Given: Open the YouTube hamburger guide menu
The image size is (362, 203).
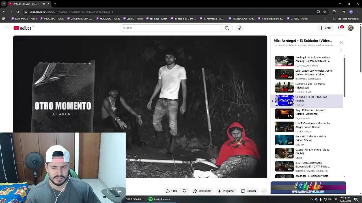Looking at the screenshot, I should click(7, 28).
